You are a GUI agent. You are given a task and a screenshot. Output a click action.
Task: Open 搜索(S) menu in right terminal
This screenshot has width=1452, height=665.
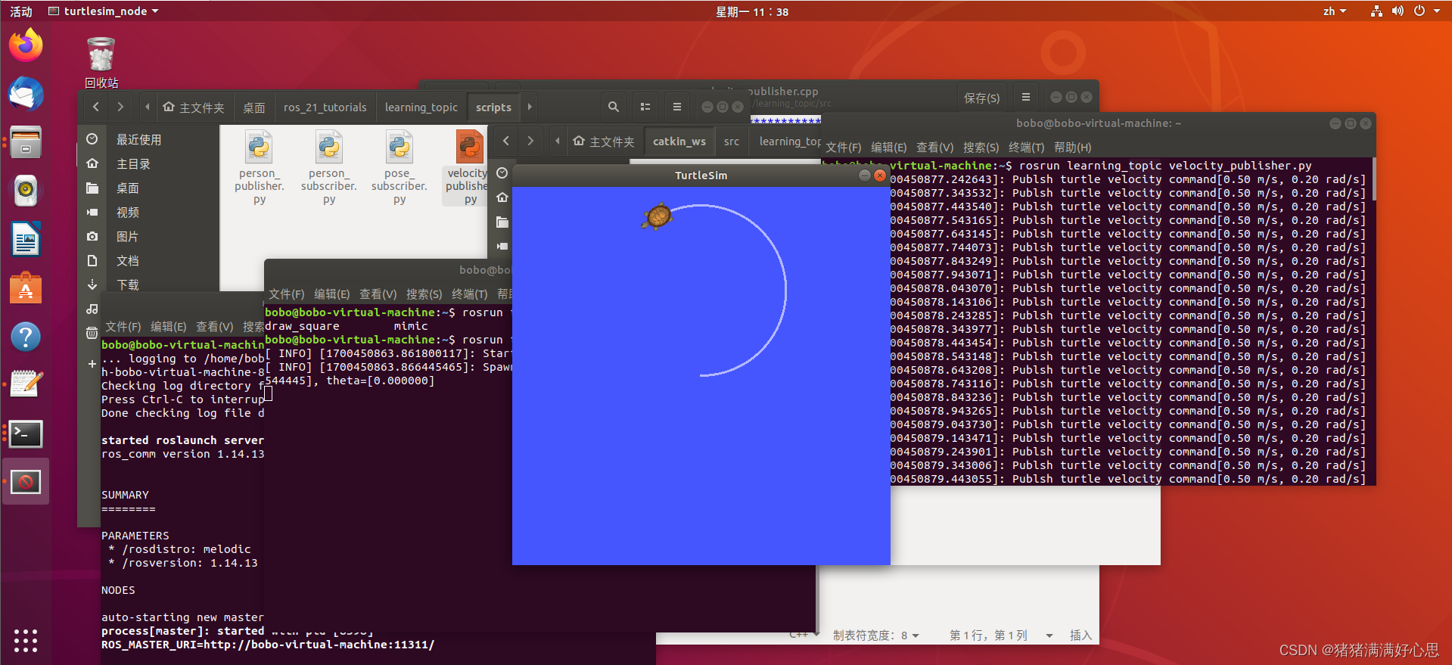[981, 148]
